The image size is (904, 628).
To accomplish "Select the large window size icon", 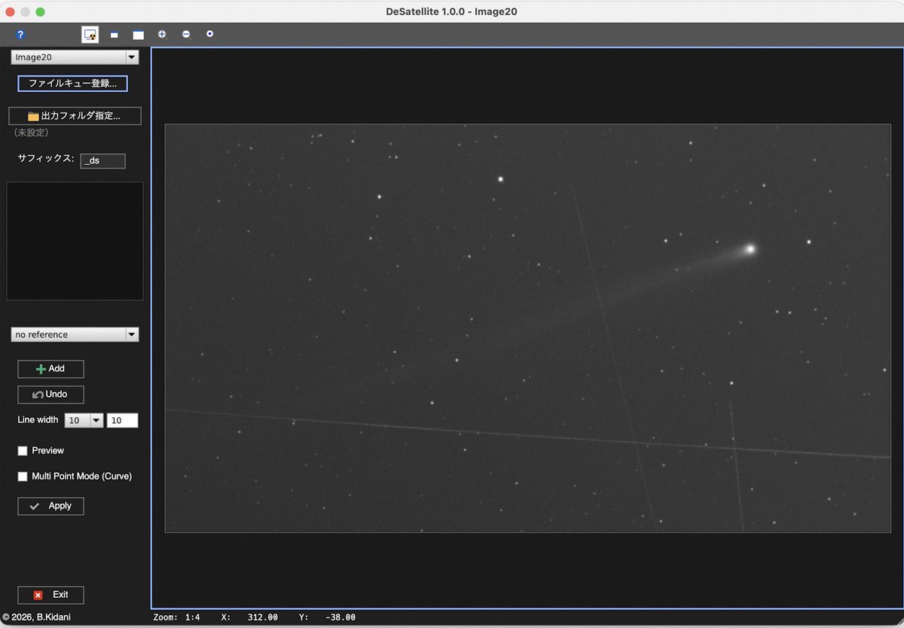I will [x=138, y=35].
